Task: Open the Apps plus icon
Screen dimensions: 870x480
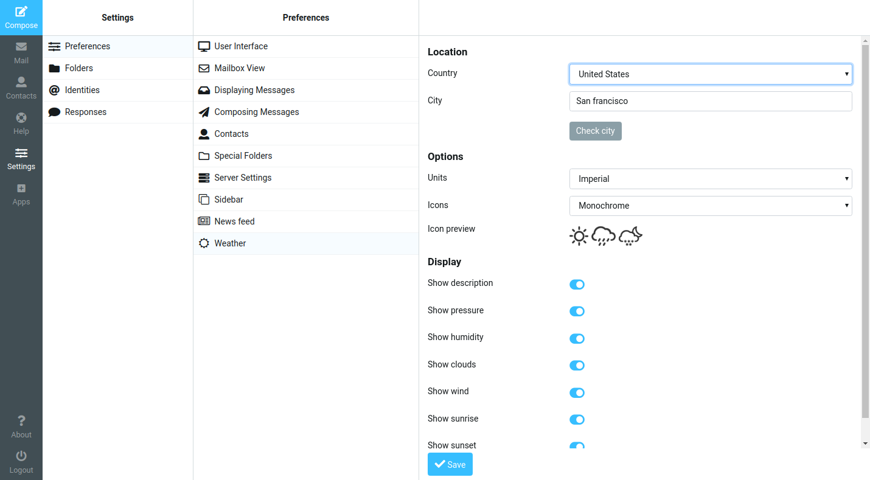Action: coord(21,189)
